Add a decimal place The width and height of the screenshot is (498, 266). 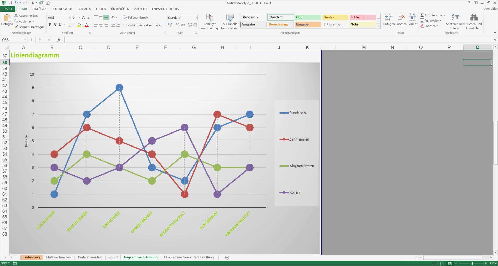click(x=190, y=25)
